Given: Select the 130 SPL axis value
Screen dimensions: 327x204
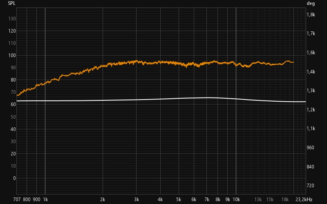Looking at the screenshot, I should (12, 19).
